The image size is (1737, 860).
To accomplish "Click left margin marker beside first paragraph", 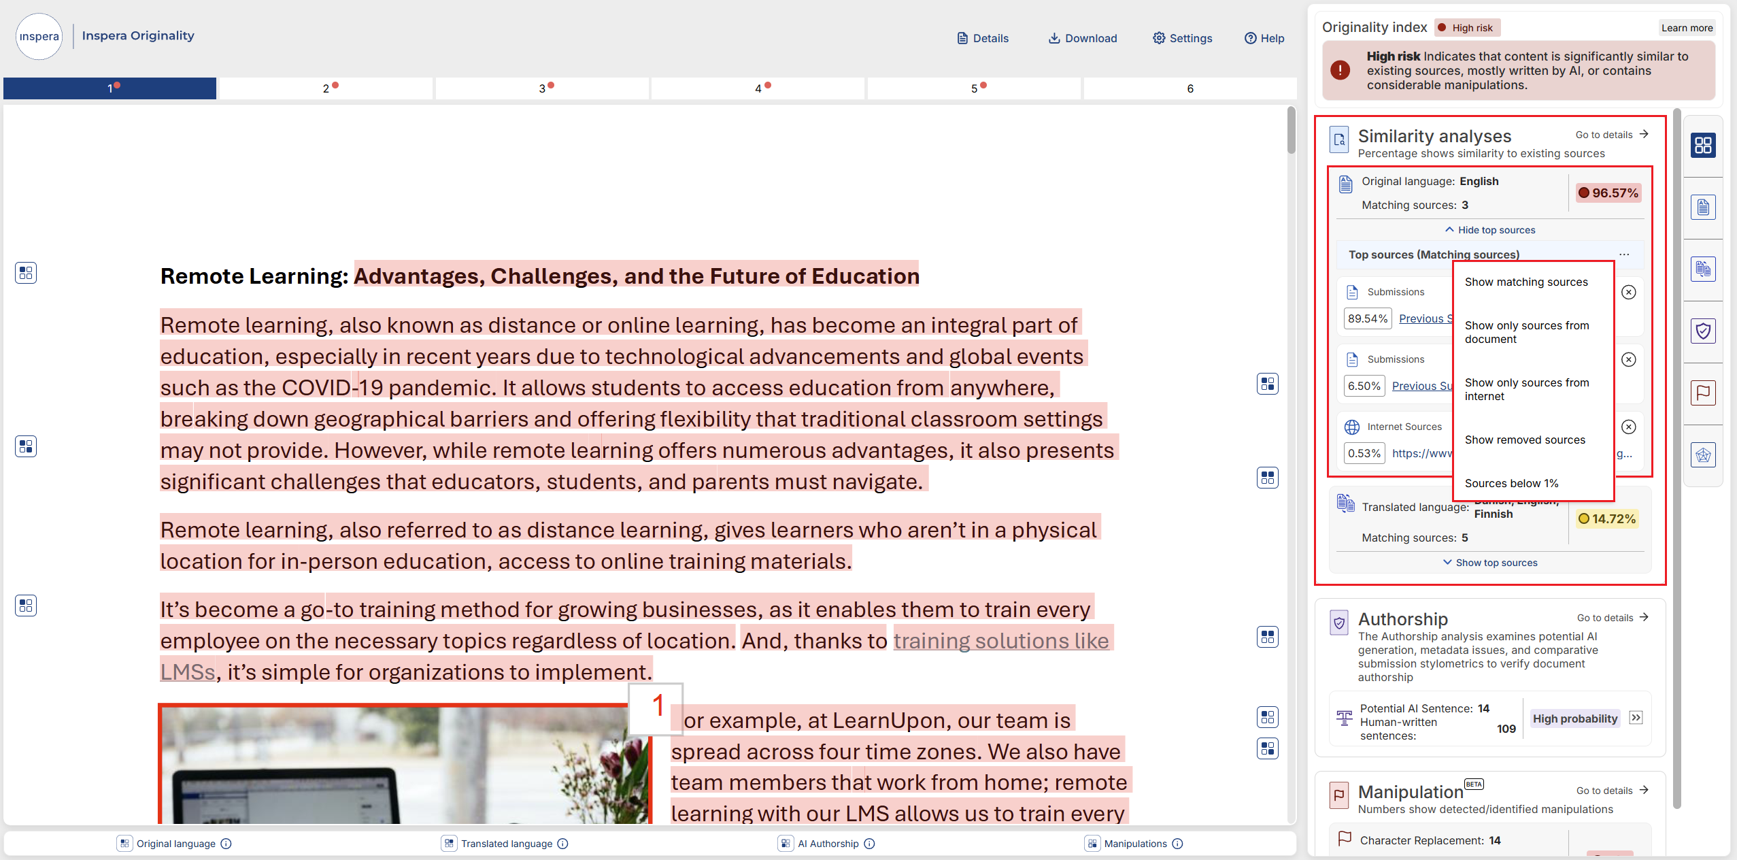I will [26, 446].
